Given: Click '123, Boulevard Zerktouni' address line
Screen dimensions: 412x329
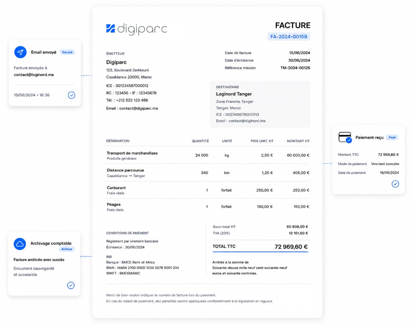Looking at the screenshot, I should point(128,70).
